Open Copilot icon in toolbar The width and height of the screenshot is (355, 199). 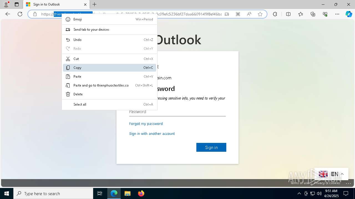[x=349, y=14]
